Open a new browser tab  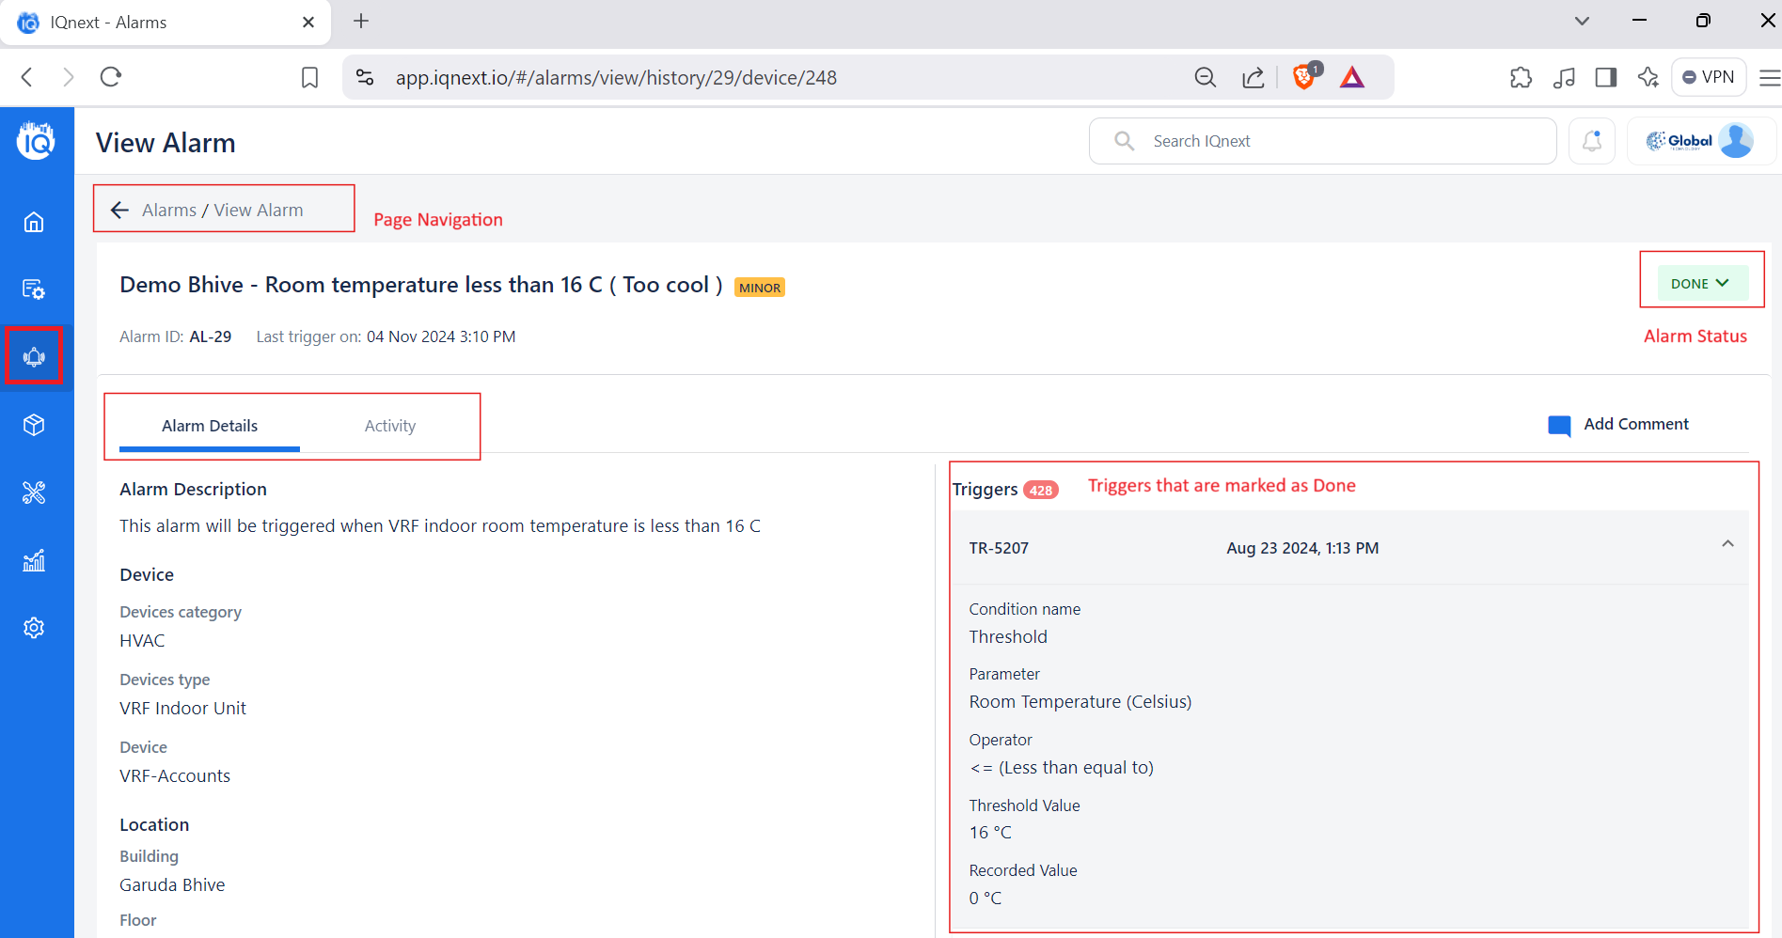(x=361, y=21)
